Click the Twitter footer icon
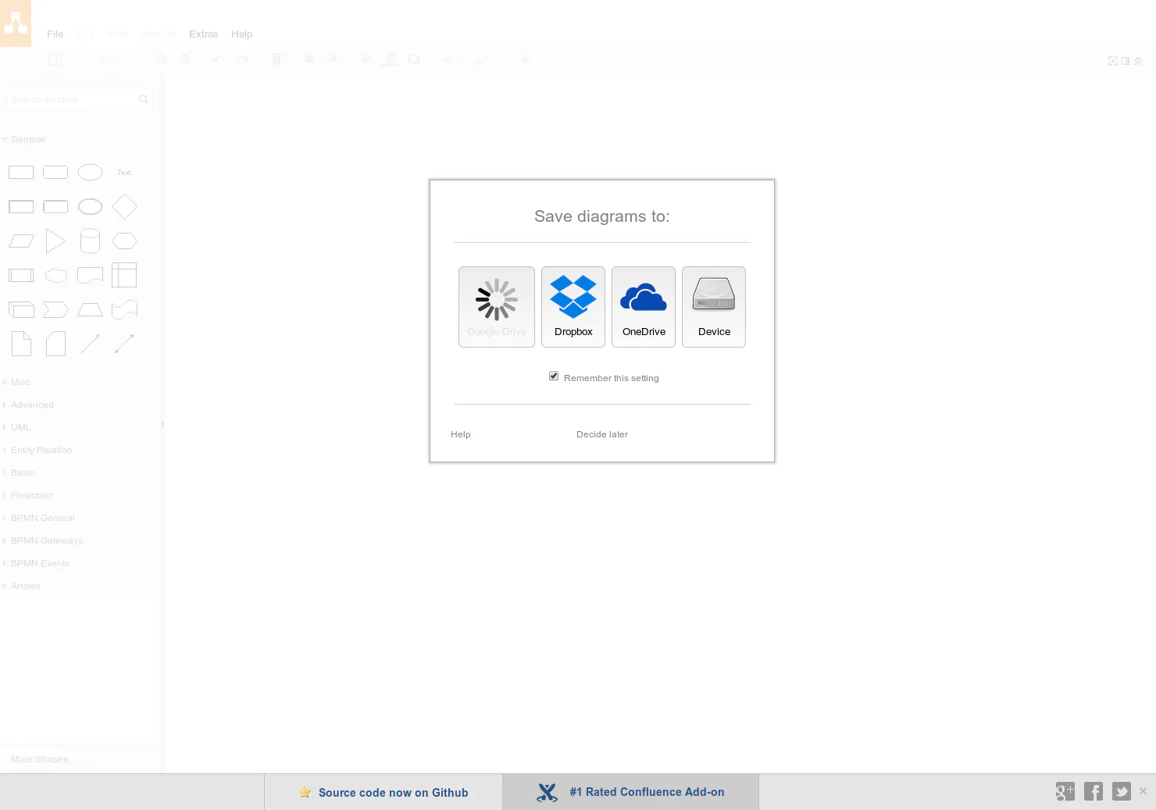1156x810 pixels. coord(1122,791)
